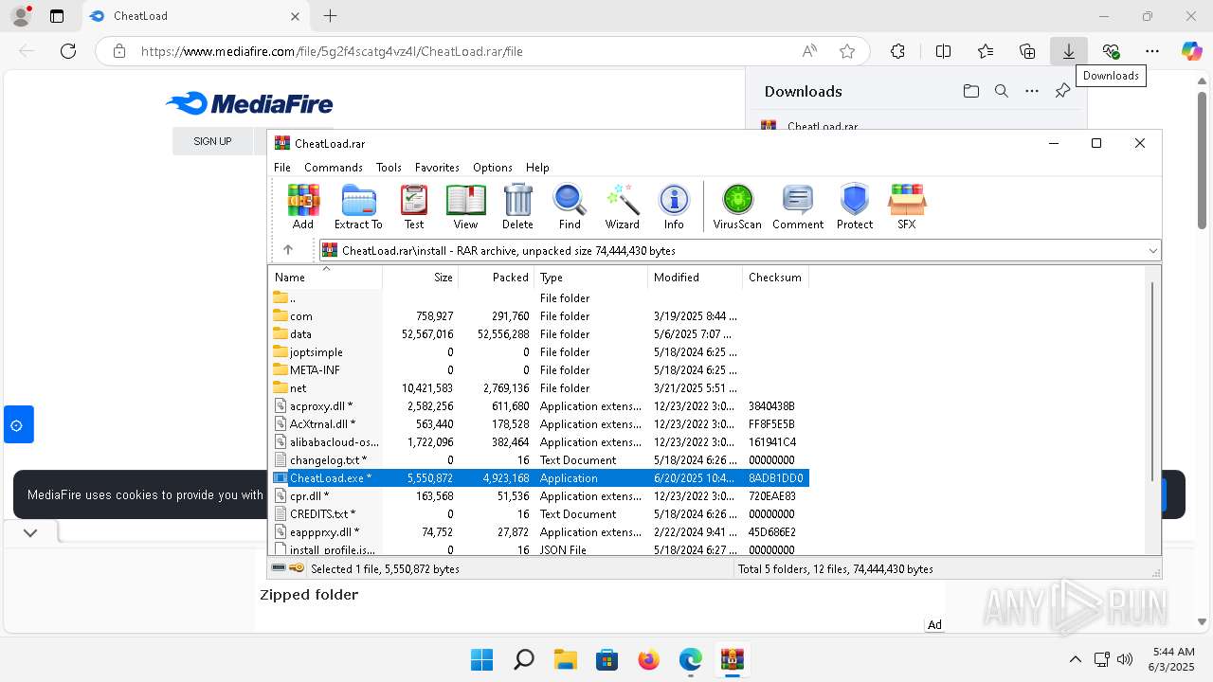Show archive Info
Screen dimensions: 1213x682
coord(674,206)
